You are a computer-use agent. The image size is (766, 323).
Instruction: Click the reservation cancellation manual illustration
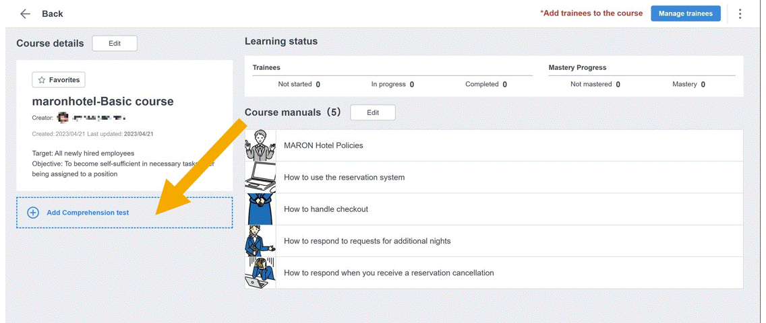(x=260, y=273)
